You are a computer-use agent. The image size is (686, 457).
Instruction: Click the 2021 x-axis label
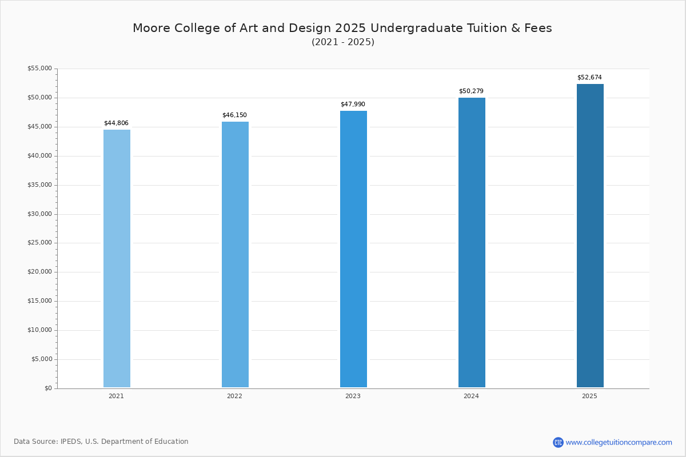(x=116, y=396)
